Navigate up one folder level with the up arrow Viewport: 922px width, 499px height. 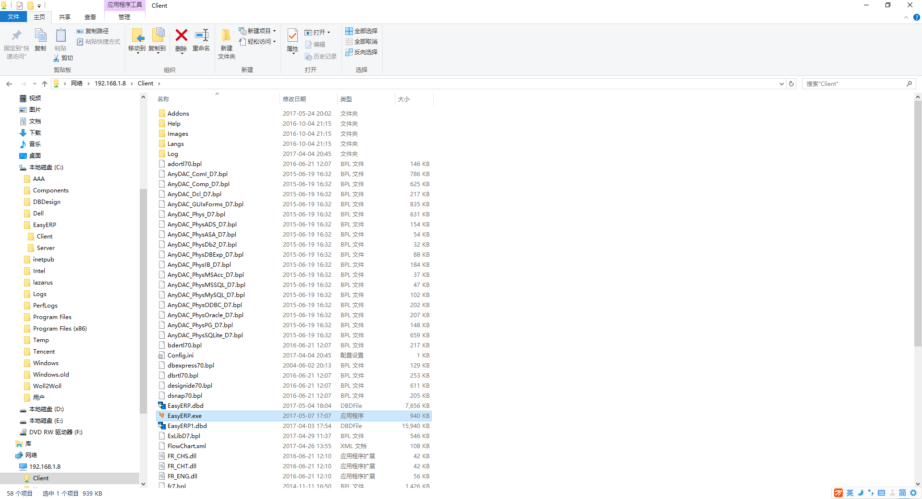click(45, 83)
